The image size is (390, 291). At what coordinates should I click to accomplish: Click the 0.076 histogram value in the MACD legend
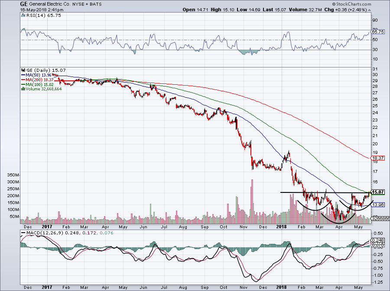coord(107,233)
